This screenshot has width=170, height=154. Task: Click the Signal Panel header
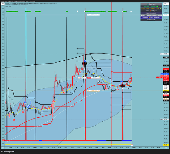click(151, 4)
